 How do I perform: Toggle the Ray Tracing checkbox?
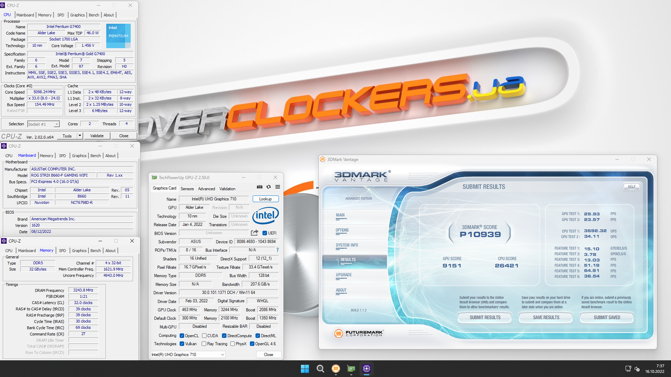[204, 344]
